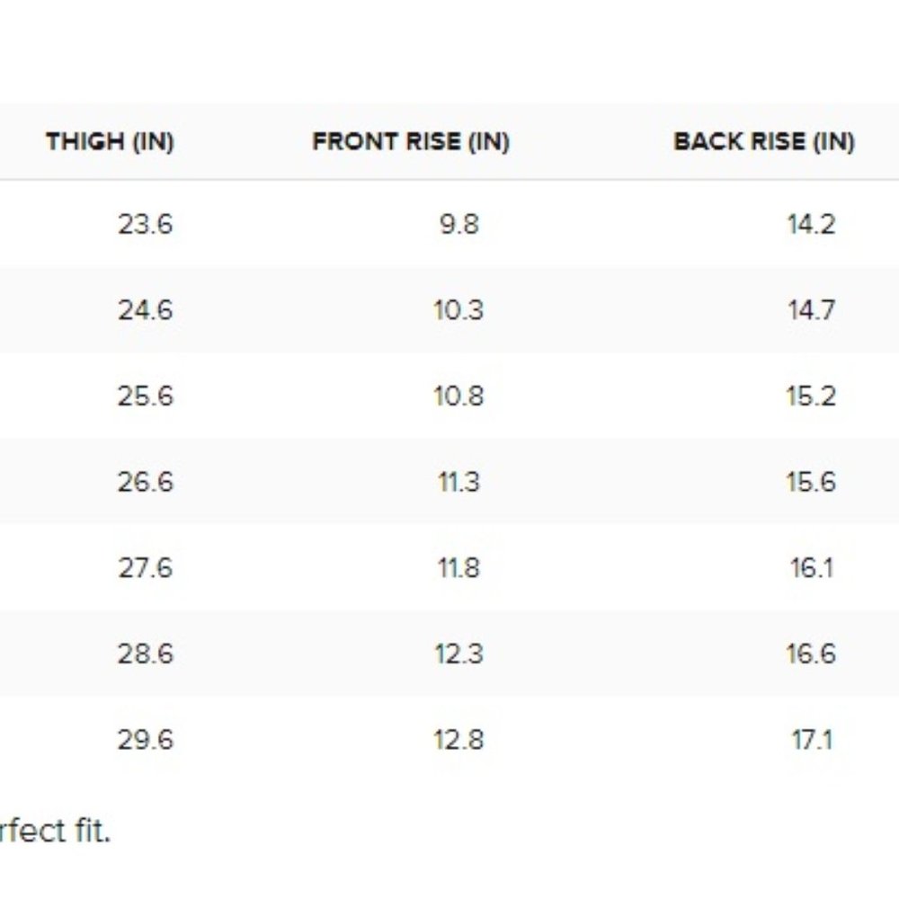The image size is (899, 899).
Task: Select thigh value 29.6
Action: (x=145, y=740)
